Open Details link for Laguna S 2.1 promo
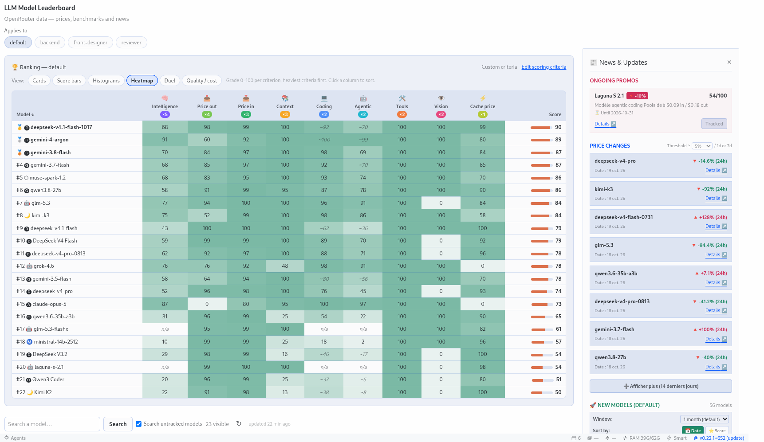Image resolution: width=764 pixels, height=442 pixels. pos(605,124)
